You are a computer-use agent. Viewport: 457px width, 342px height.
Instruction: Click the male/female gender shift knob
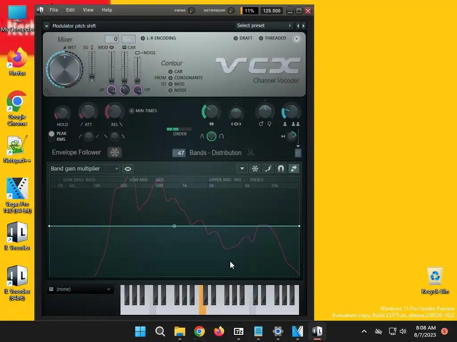265,112
